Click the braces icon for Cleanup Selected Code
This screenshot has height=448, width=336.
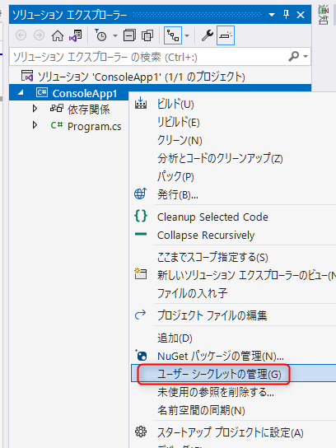[x=141, y=216]
